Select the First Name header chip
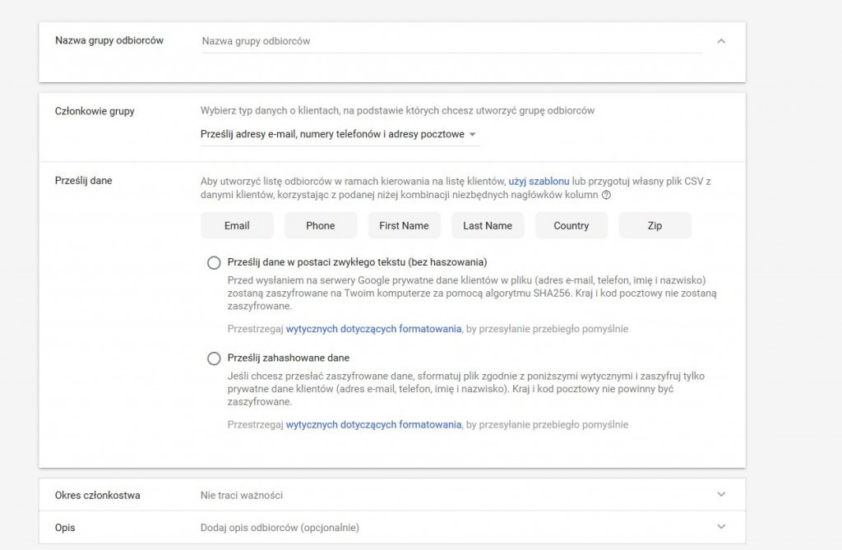 pos(404,225)
